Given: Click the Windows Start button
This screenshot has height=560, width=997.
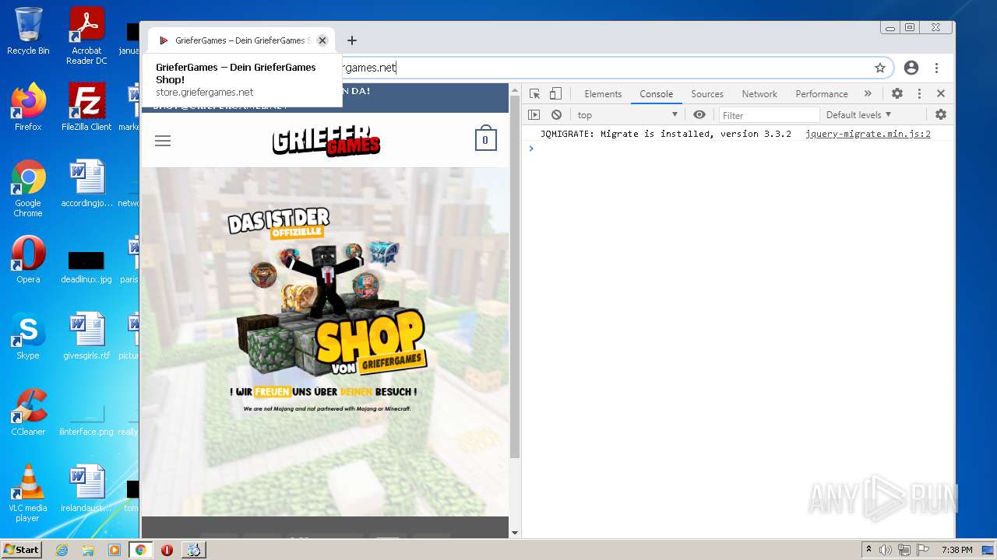Looking at the screenshot, I should (x=21, y=550).
